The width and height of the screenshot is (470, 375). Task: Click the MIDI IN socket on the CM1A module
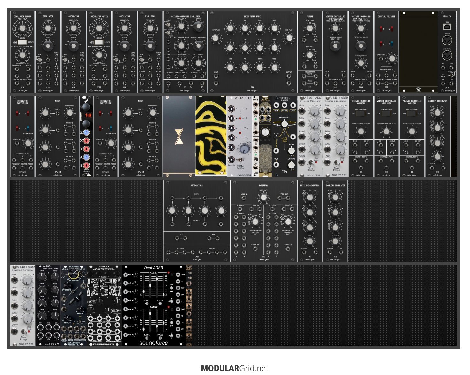(447, 40)
